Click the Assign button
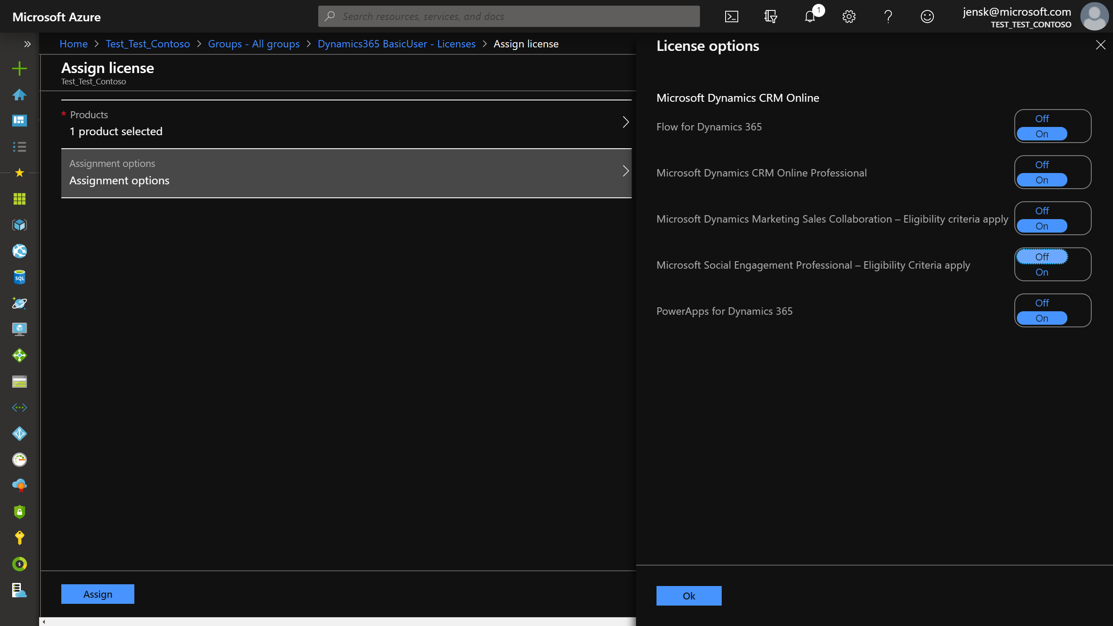Screen dimensions: 1113x626 (x=98, y=594)
